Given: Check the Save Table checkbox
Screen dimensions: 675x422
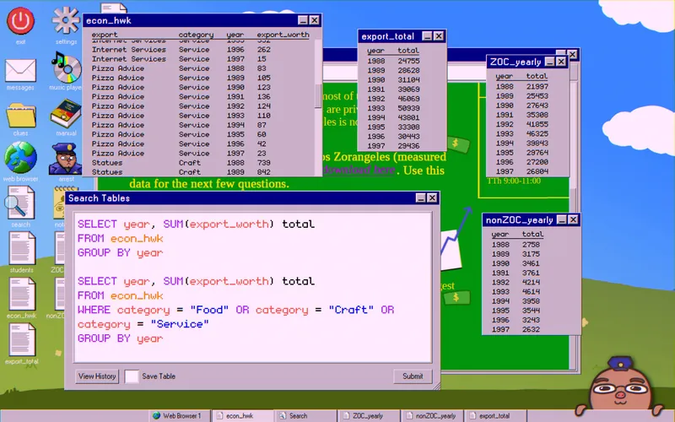Looking at the screenshot, I should pos(132,376).
